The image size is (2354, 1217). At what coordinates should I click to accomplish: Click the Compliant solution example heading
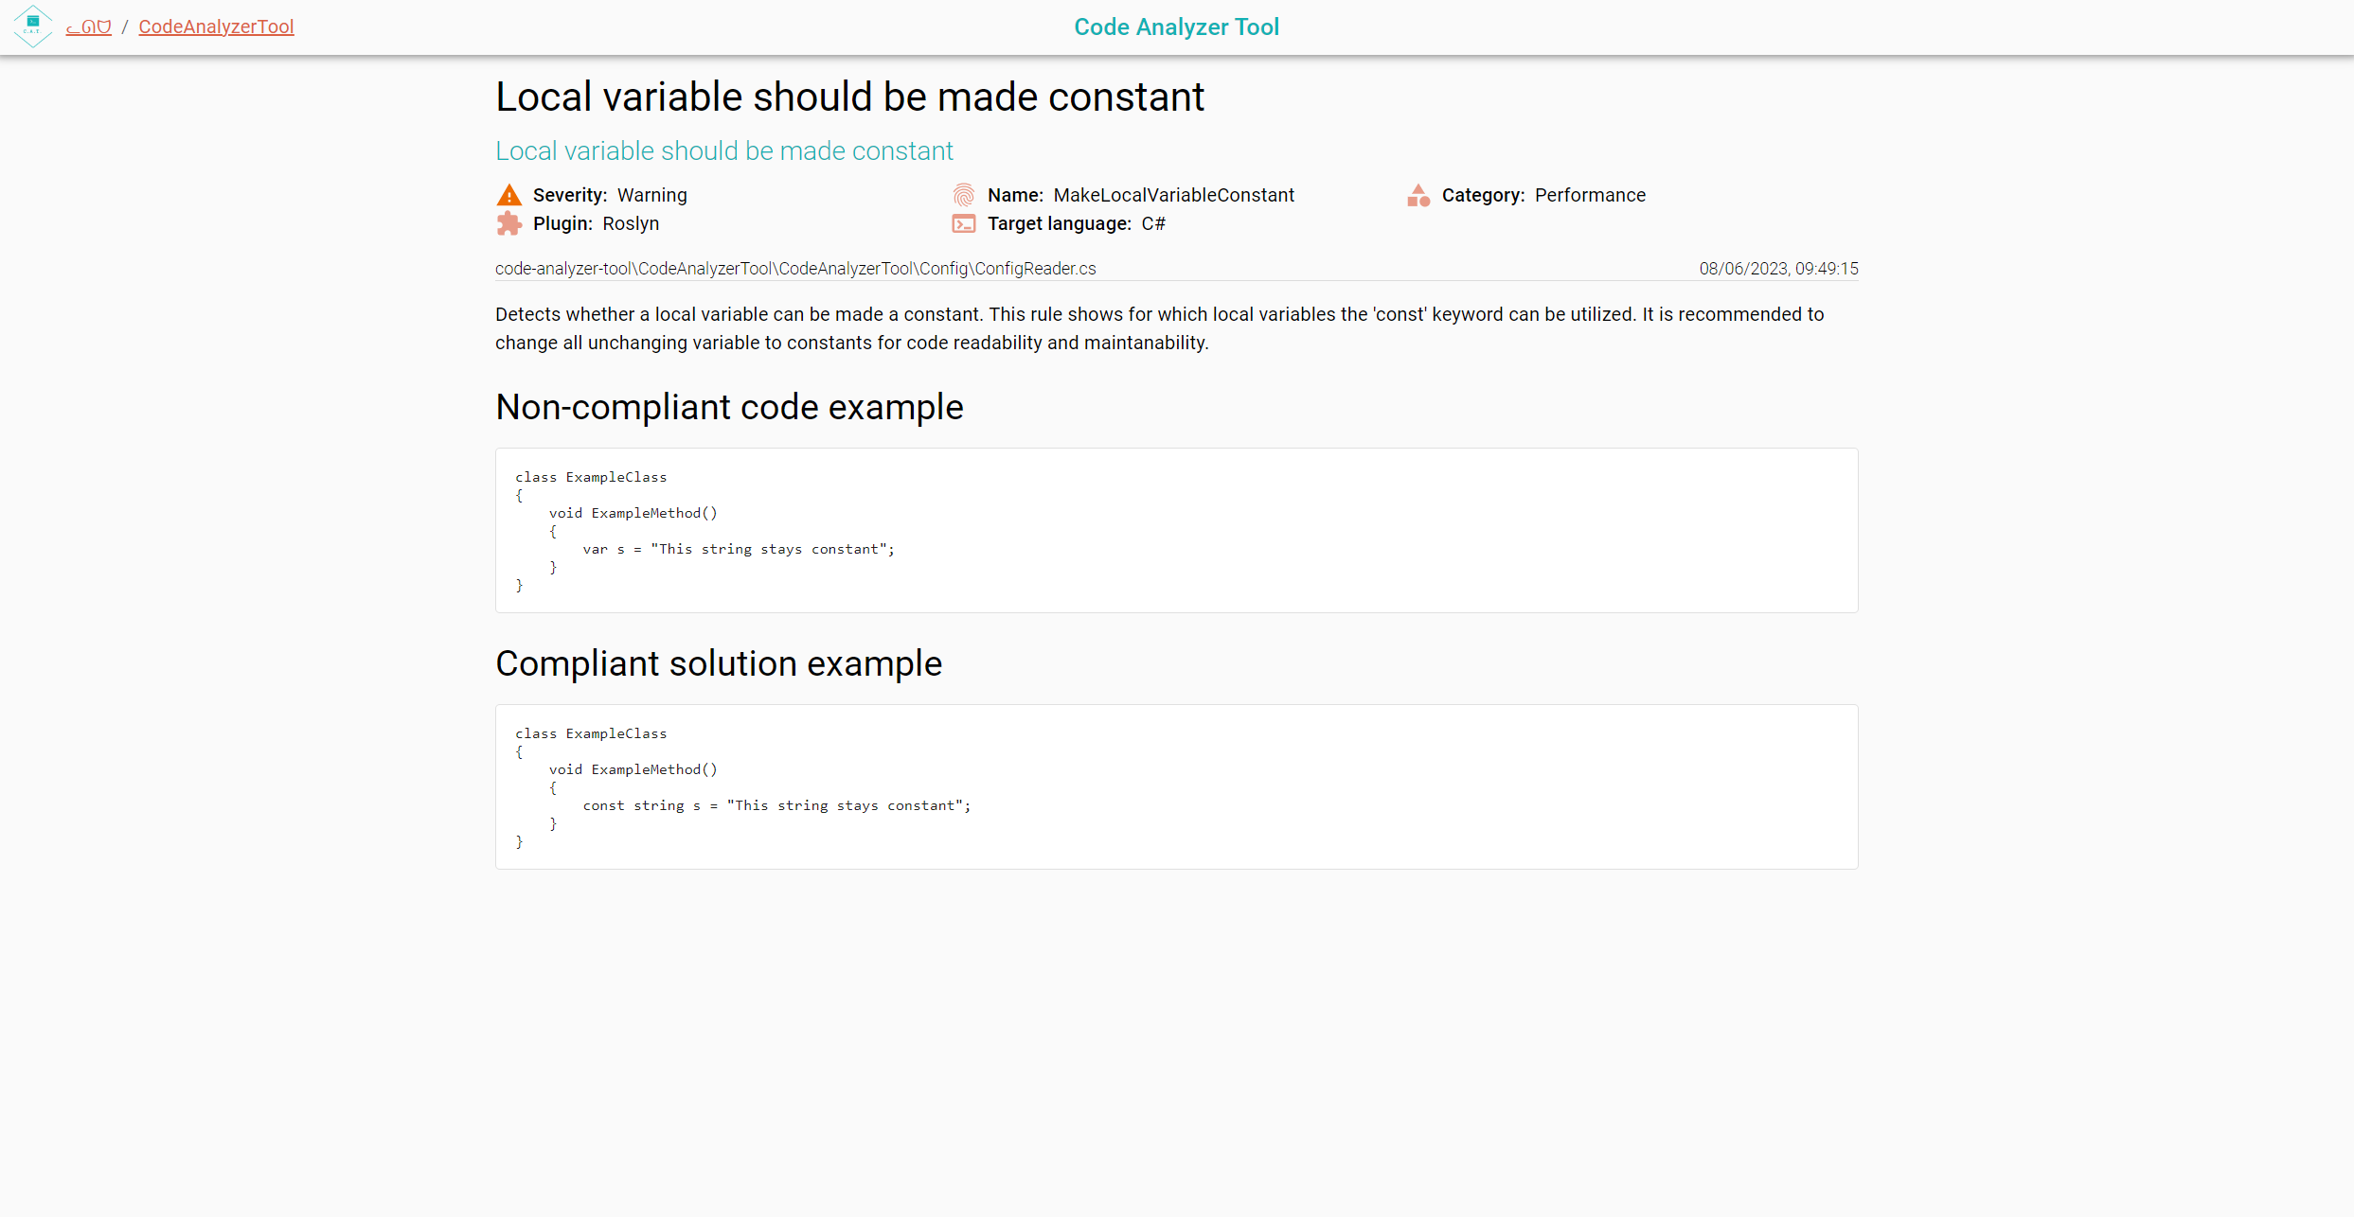coord(718,663)
